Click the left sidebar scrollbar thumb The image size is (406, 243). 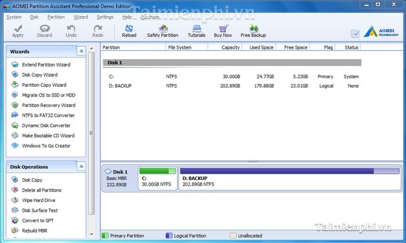[91, 133]
